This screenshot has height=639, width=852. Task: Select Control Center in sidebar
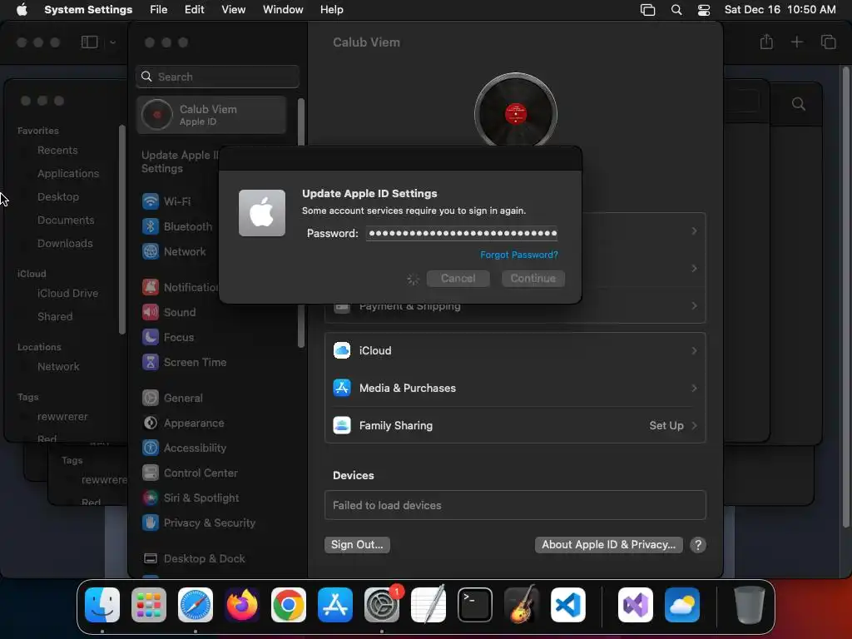pyautogui.click(x=190, y=473)
